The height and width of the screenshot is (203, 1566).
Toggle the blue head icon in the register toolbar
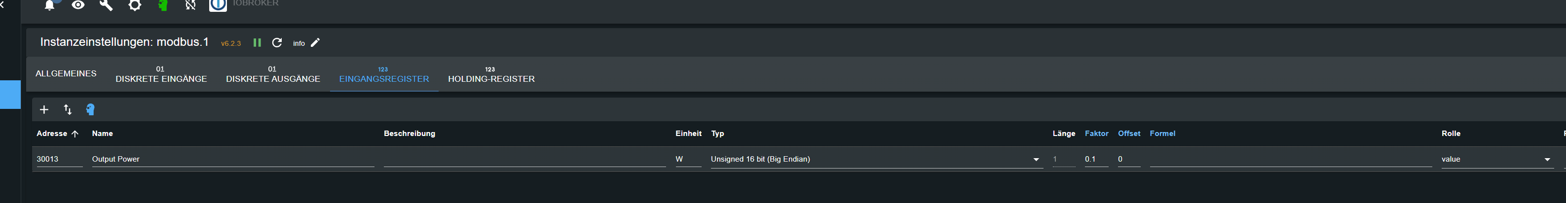[90, 109]
